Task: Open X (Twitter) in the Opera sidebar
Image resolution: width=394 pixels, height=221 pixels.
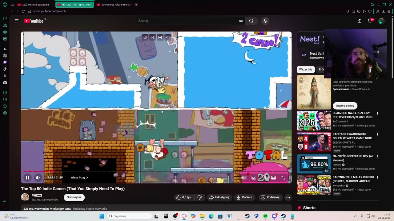Action: click(5, 76)
